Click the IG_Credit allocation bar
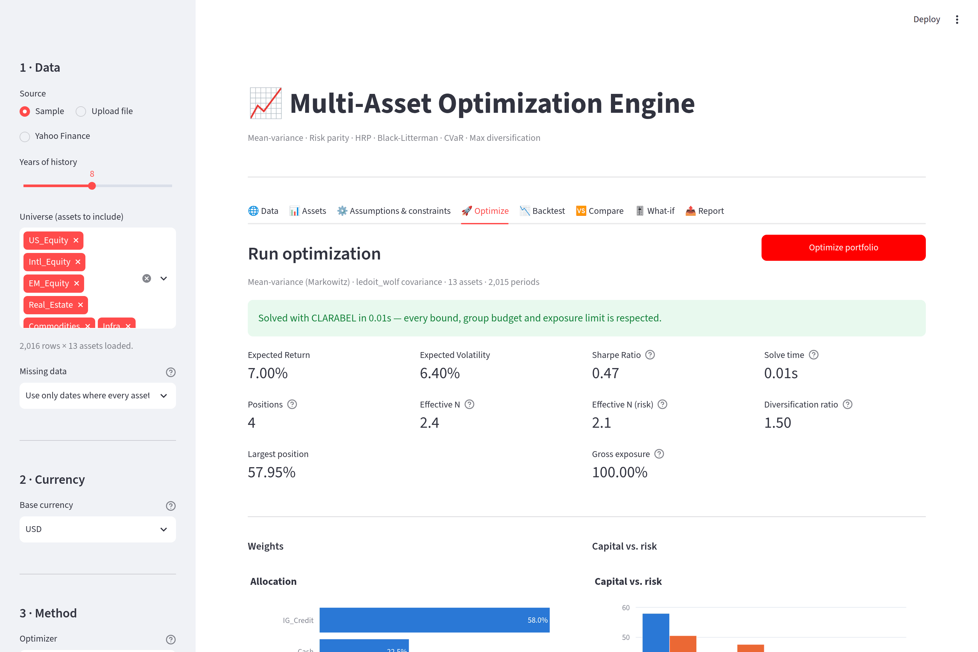Screen dimensions: 978x652 [x=435, y=620]
